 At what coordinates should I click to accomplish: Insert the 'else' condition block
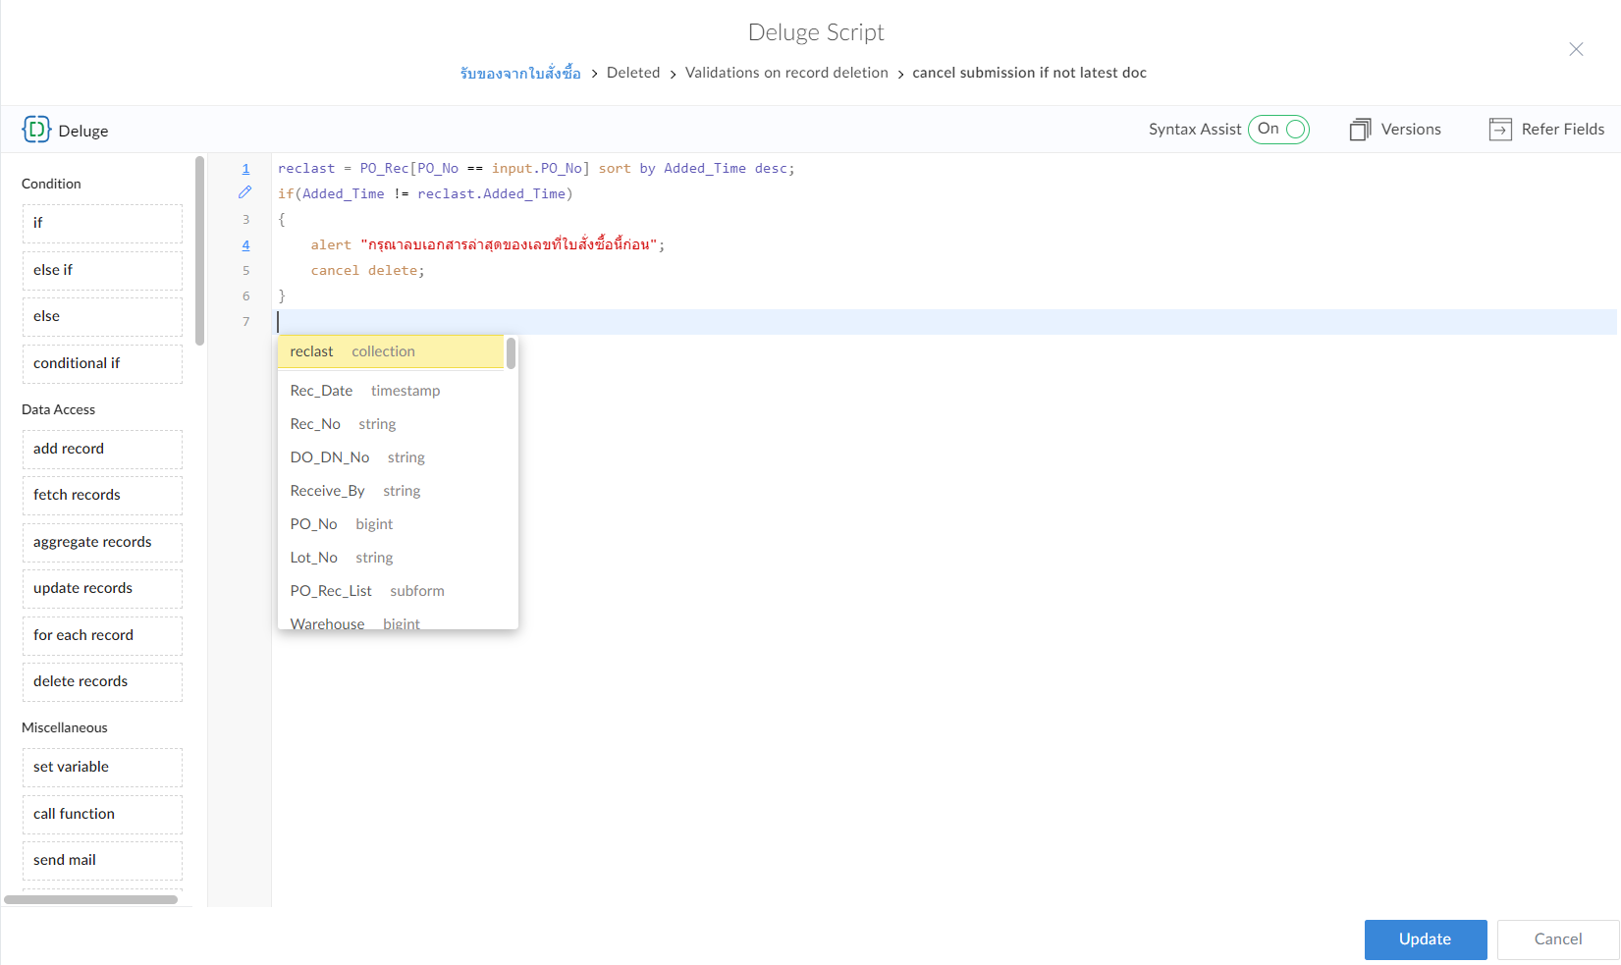pyautogui.click(x=102, y=316)
